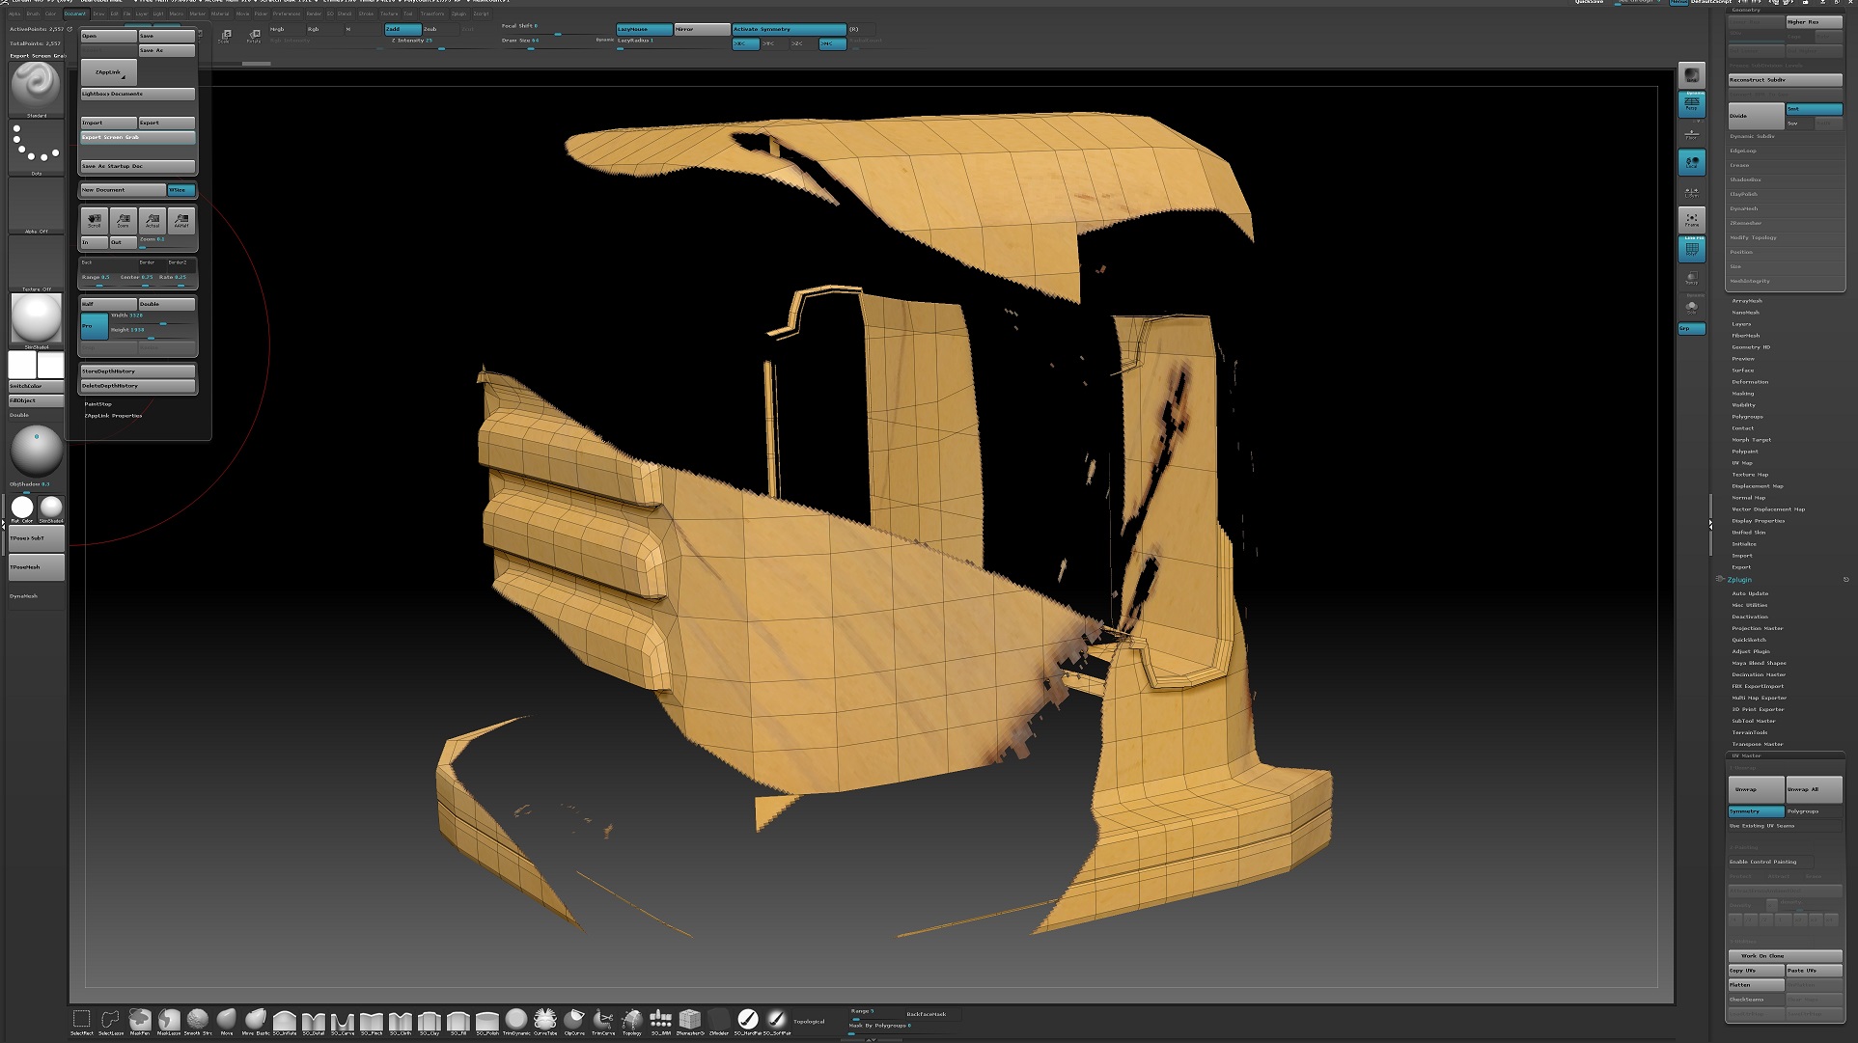Screen dimensions: 1858x1043
Task: Toggle the Smt option beside Divide
Action: click(x=1814, y=109)
